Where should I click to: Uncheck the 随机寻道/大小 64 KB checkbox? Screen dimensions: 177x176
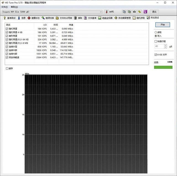coord(7,39)
